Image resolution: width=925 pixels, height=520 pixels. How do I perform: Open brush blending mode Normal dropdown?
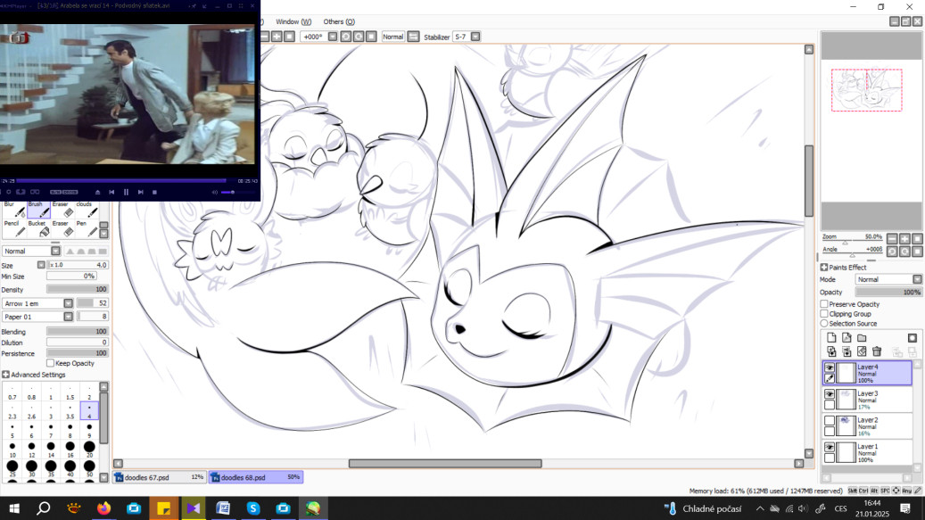(32, 252)
